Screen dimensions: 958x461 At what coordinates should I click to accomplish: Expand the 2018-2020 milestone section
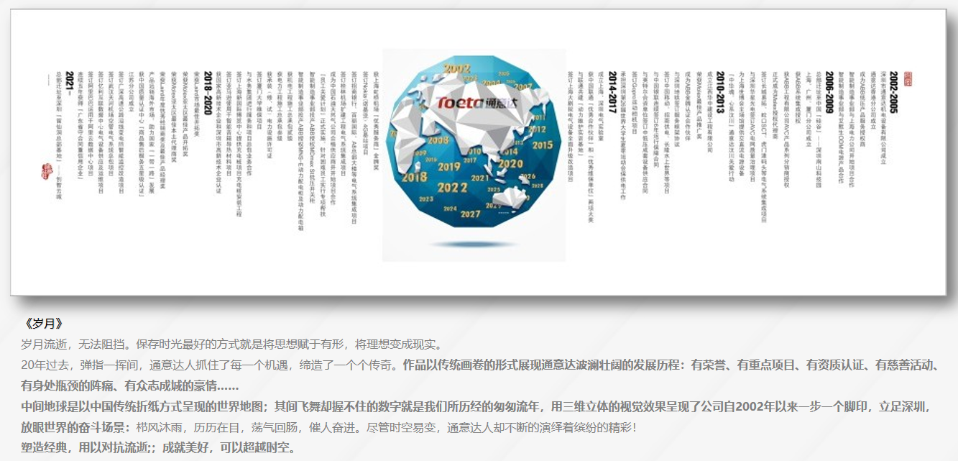click(206, 93)
